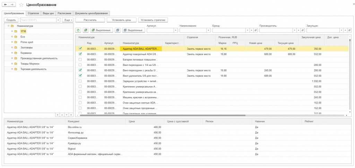Image resolution: width=355 pixels, height=168 pixels.
Task: Add Ценообразование to favorites with the star
Action: click(x=21, y=5)
